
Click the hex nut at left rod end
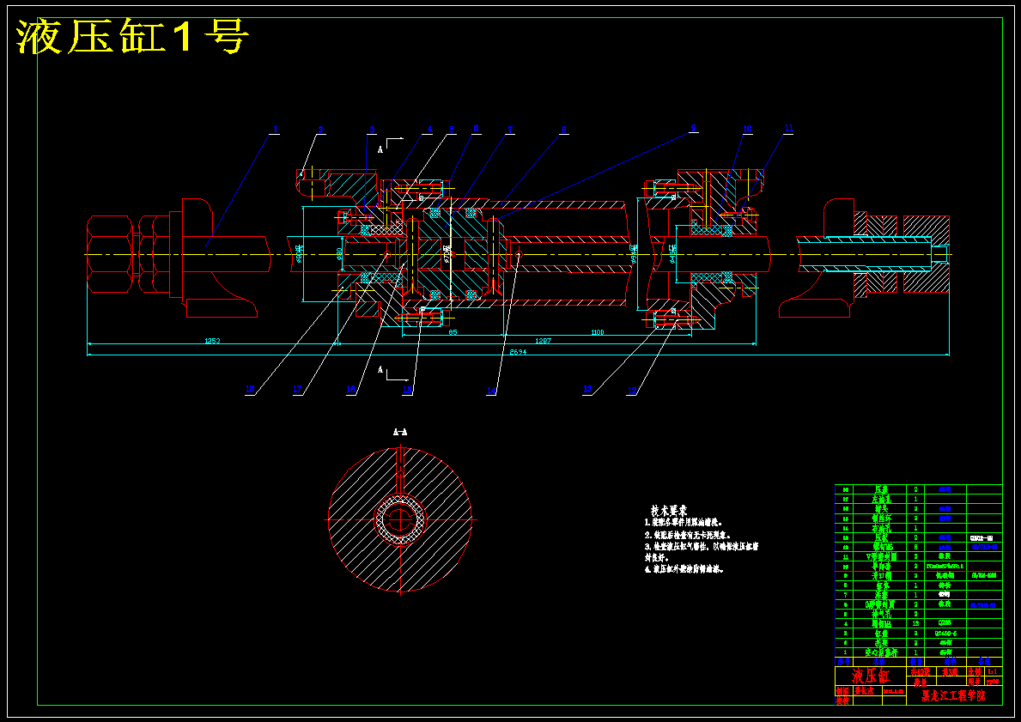pyautogui.click(x=109, y=255)
